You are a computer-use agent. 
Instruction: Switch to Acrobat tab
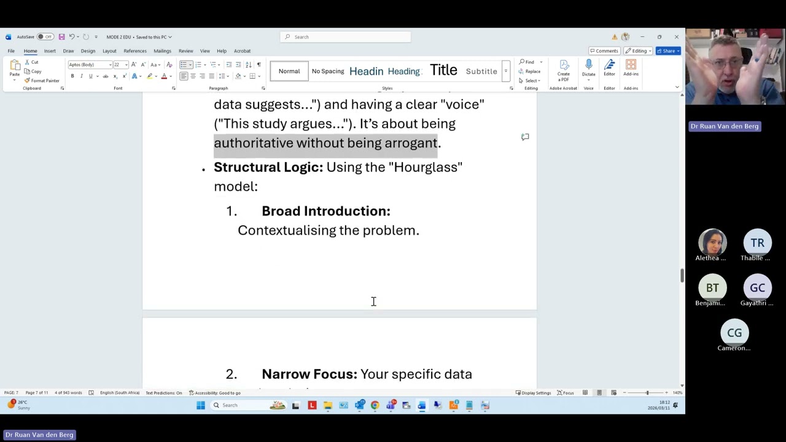pos(242,51)
